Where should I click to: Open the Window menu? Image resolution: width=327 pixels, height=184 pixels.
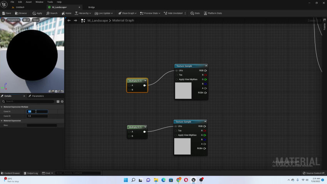pyautogui.click(x=39, y=2)
